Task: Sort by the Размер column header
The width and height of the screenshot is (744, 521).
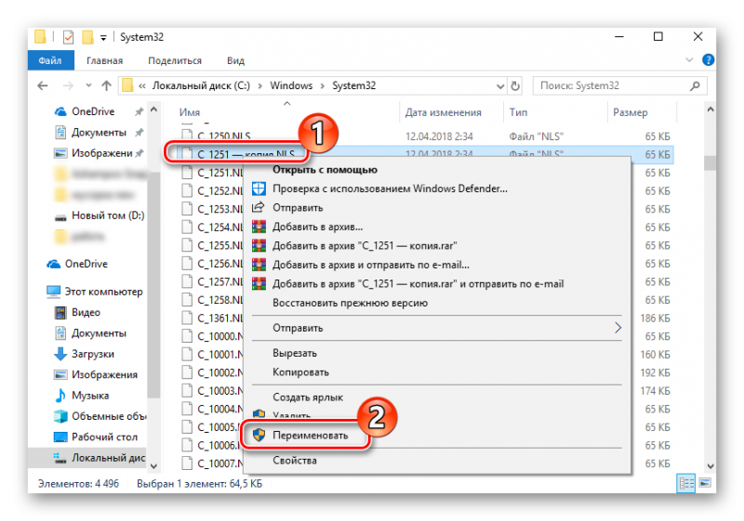Action: [631, 112]
